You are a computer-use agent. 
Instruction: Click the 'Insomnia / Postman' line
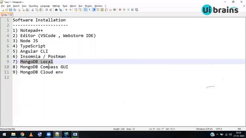point(43,56)
